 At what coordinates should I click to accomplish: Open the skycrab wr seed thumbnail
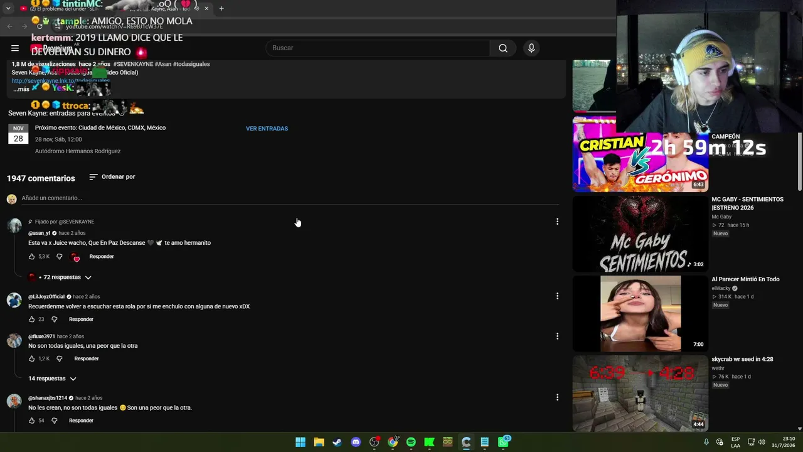(x=641, y=394)
